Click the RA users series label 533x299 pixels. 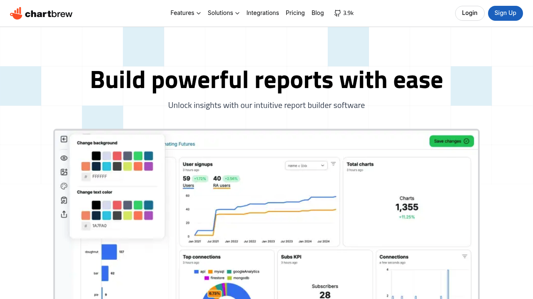(222, 186)
